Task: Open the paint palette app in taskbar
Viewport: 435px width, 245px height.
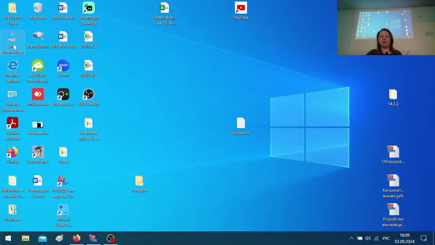Action: tap(59, 238)
